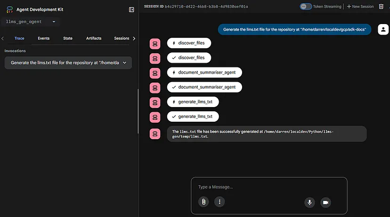The image size is (390, 217).
Task: Open the Artifacts tab
Action: (x=94, y=38)
